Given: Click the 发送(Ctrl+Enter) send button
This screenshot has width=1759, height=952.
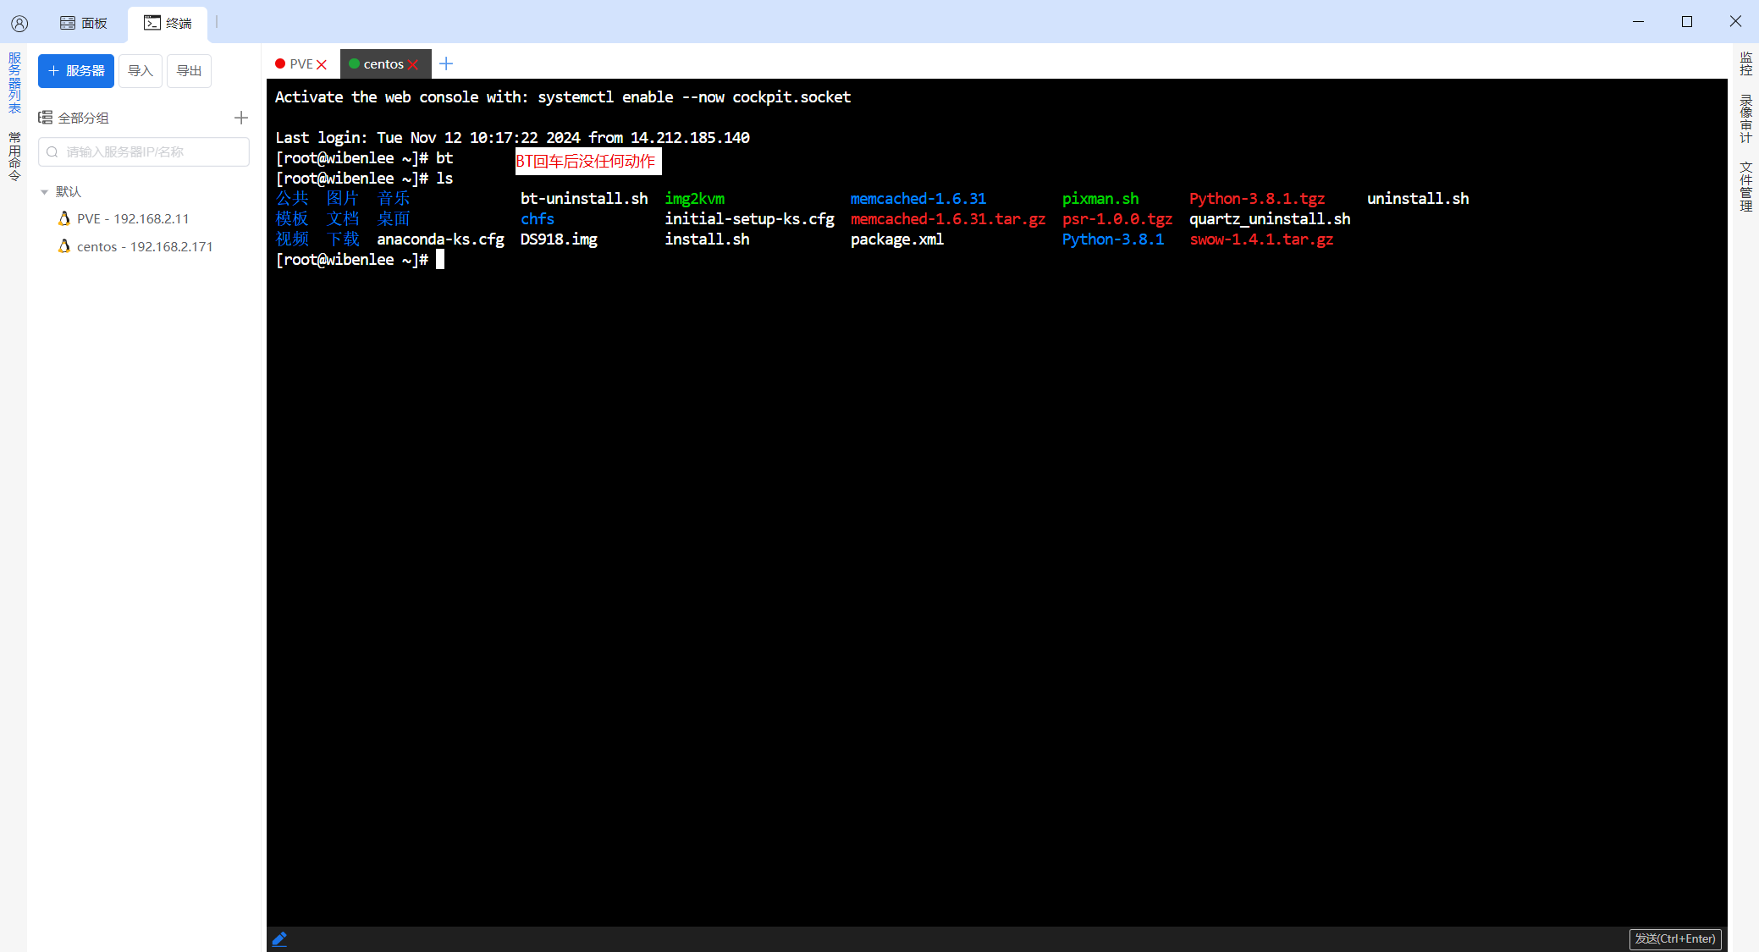Looking at the screenshot, I should point(1675,938).
